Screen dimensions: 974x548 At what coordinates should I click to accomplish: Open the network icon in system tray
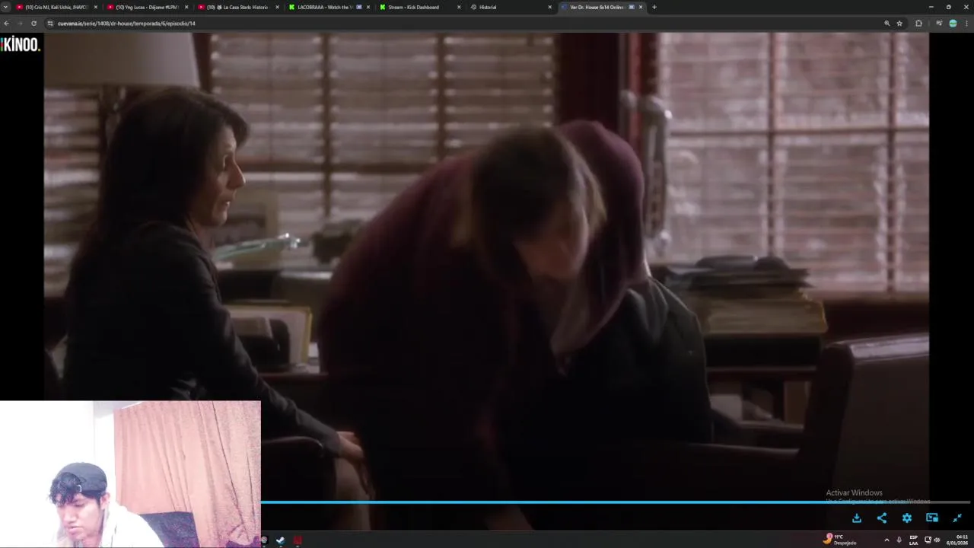(928, 540)
